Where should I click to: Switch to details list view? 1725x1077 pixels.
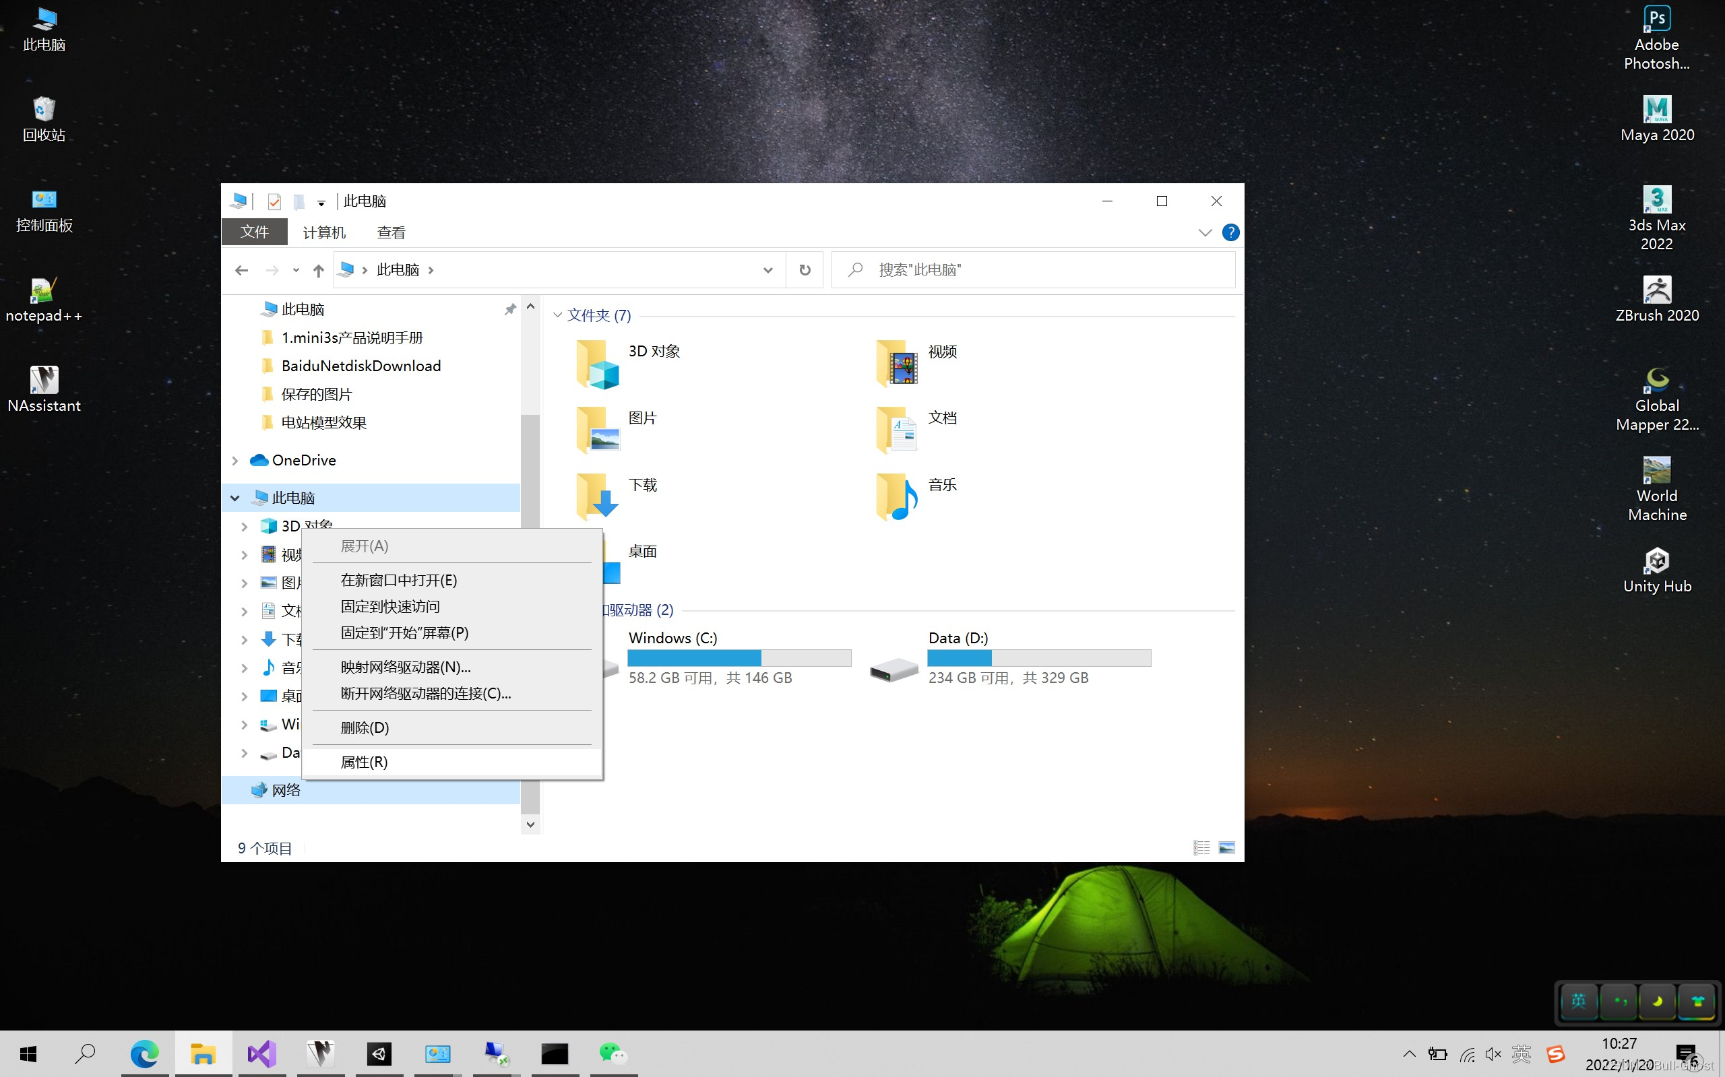coord(1201,847)
